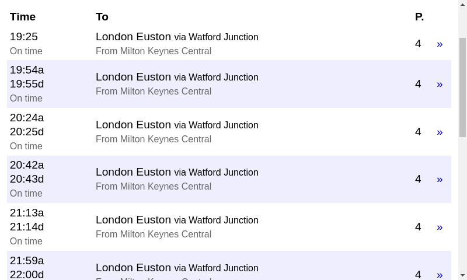This screenshot has height=280, width=467.
Task: Click On time status under 21:14d
Action: (26, 241)
